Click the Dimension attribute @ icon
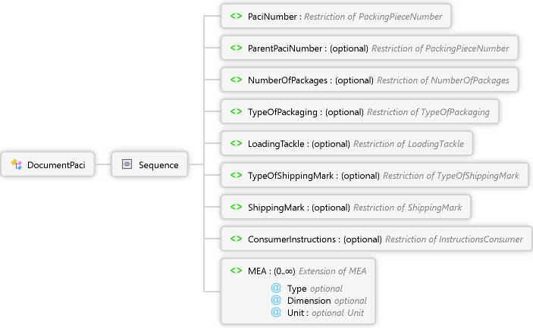The image size is (533, 328). coord(276,301)
